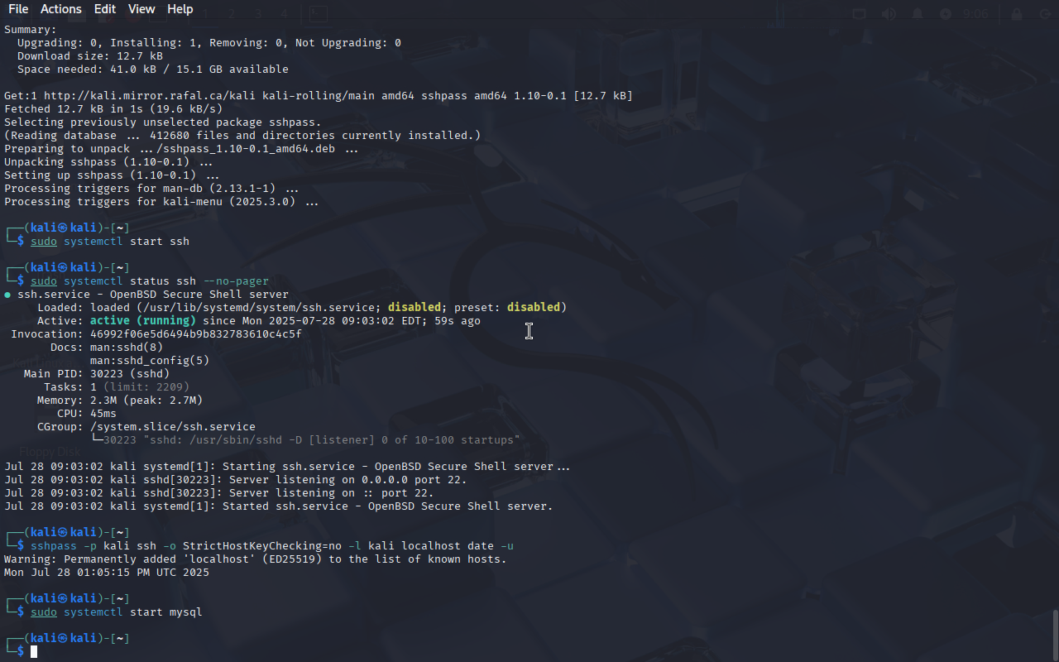Click the notification bell icon

[917, 14]
